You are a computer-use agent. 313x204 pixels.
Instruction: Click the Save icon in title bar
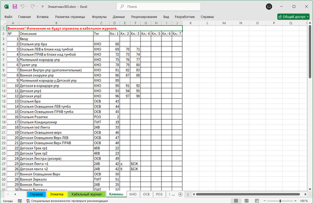(15, 7)
